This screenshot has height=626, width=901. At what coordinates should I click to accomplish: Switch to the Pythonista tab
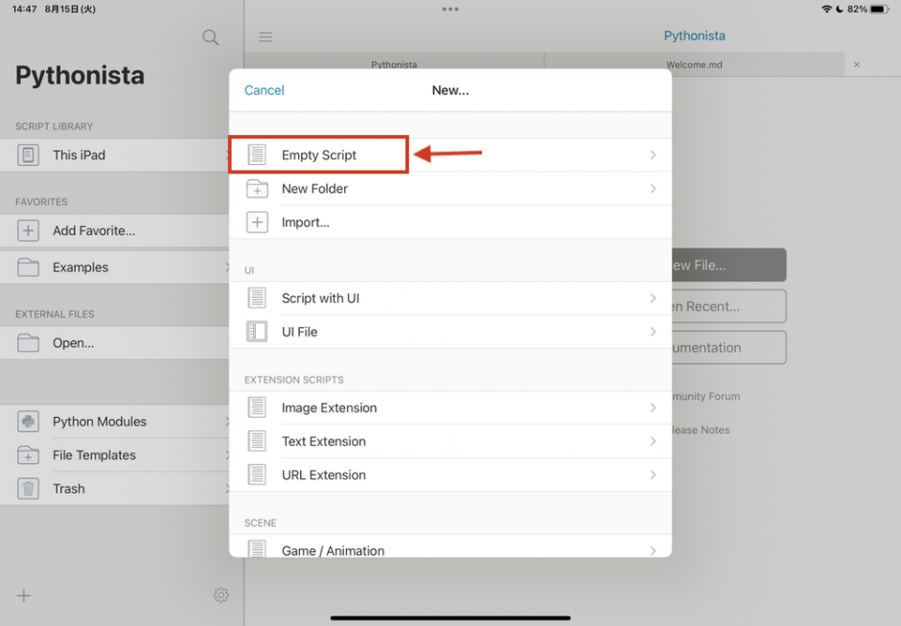[x=394, y=65]
